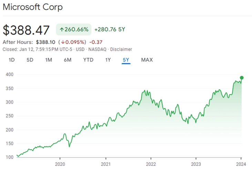
Task: Select the 1D time range tab
Action: click(x=12, y=60)
